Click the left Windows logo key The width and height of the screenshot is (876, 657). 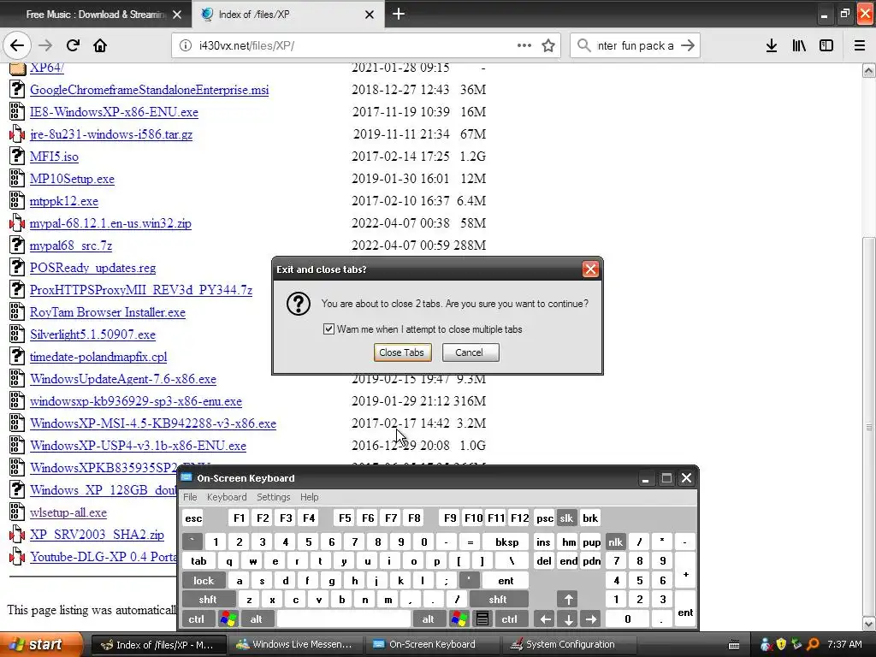click(228, 619)
